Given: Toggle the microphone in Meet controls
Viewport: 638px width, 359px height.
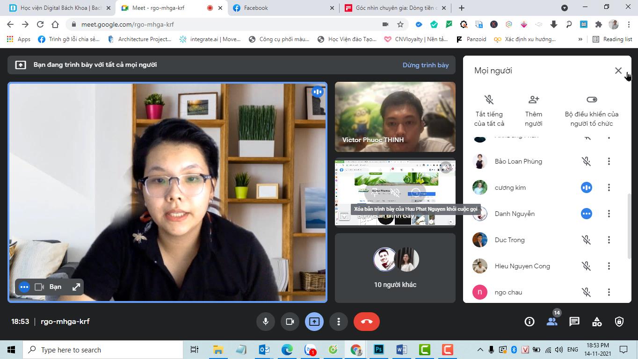Looking at the screenshot, I should click(x=265, y=322).
